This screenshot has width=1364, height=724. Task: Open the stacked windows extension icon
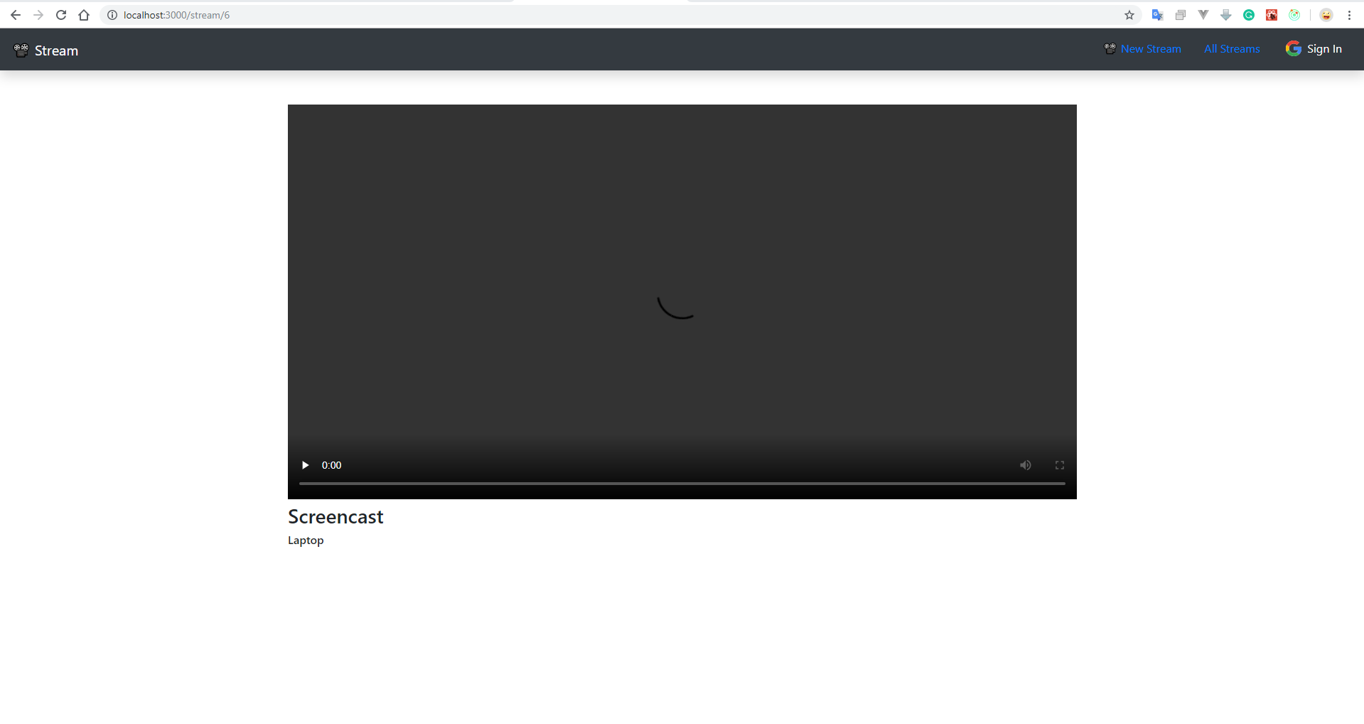[x=1181, y=15]
